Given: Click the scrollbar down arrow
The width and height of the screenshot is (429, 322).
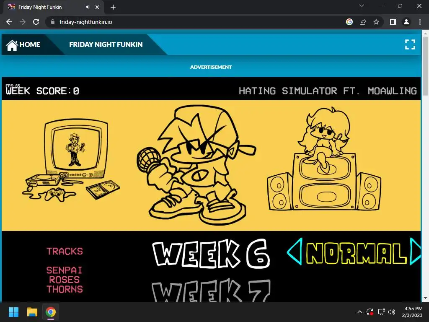Looking at the screenshot, I should [x=425, y=298].
